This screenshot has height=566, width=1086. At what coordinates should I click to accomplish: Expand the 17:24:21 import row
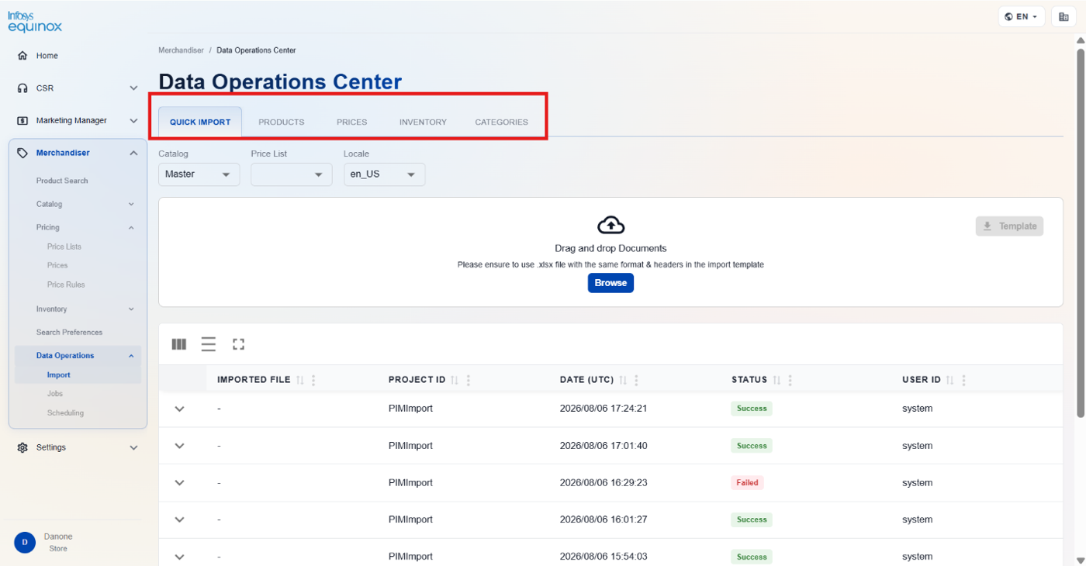pyautogui.click(x=180, y=409)
